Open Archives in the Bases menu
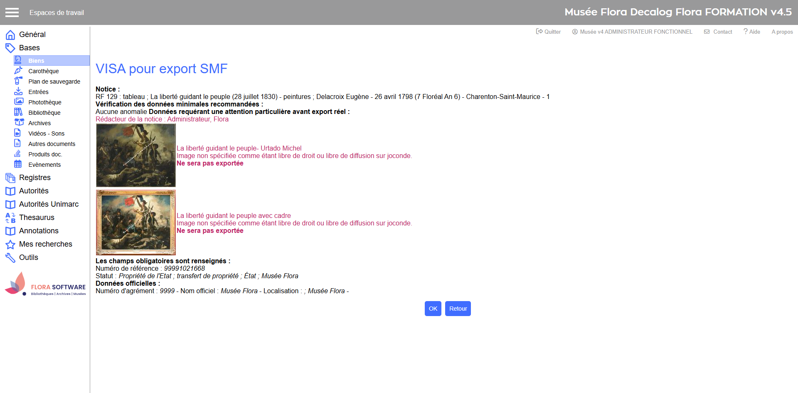Image resolution: width=798 pixels, height=393 pixels. [39, 123]
